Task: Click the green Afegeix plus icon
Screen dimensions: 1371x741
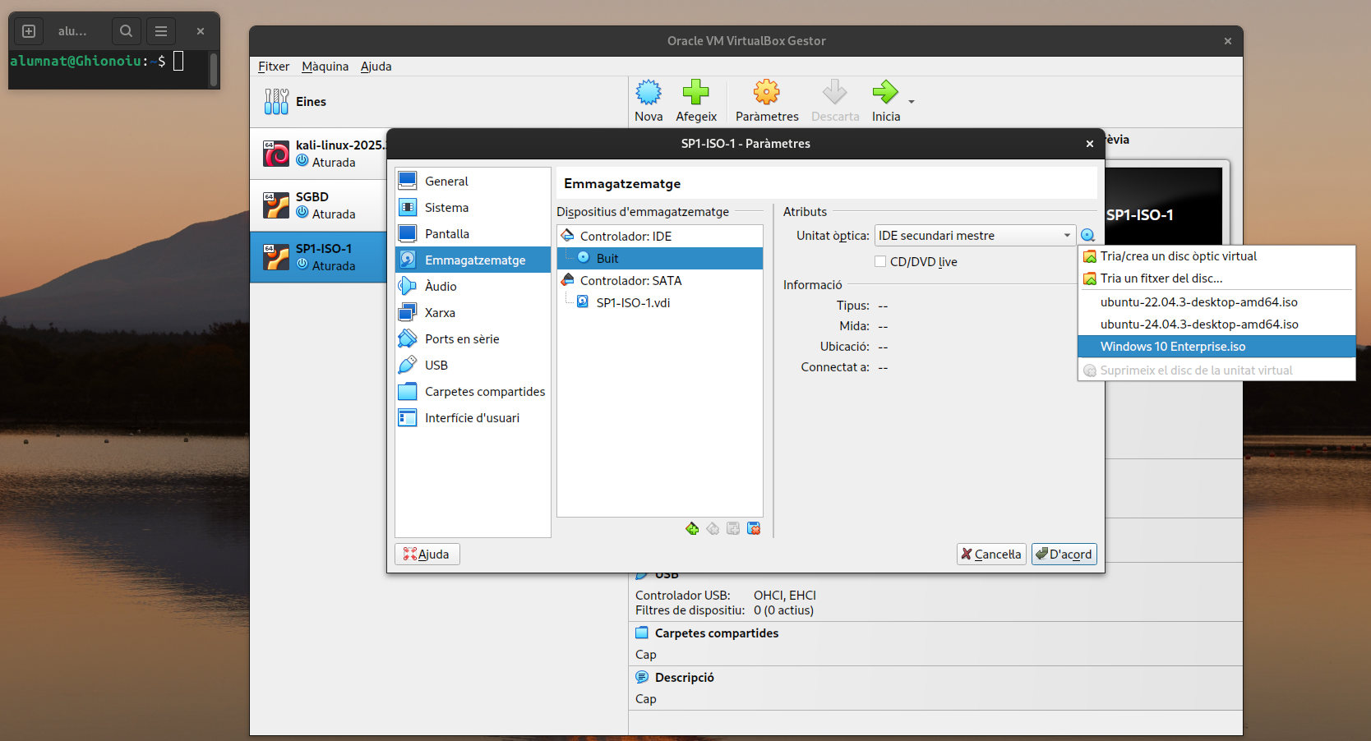Action: click(x=695, y=93)
